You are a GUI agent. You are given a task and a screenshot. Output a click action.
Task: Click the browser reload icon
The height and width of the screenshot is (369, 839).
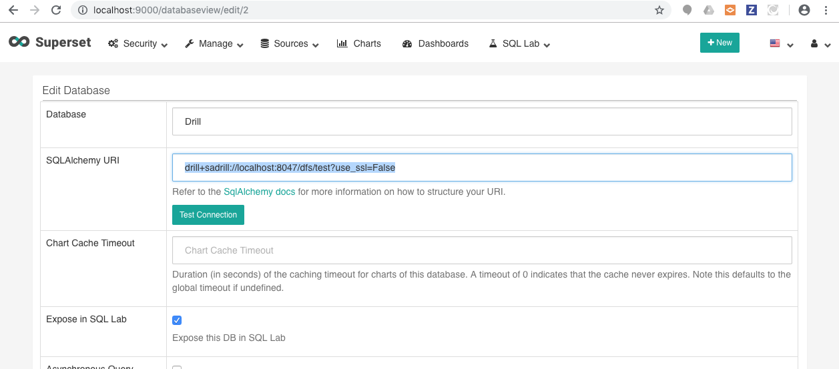[x=56, y=10]
